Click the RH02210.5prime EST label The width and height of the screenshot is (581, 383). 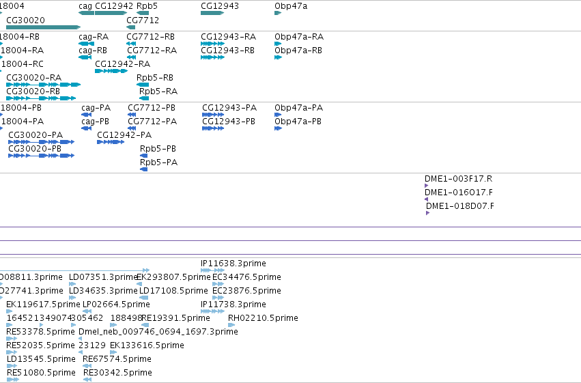[263, 318]
